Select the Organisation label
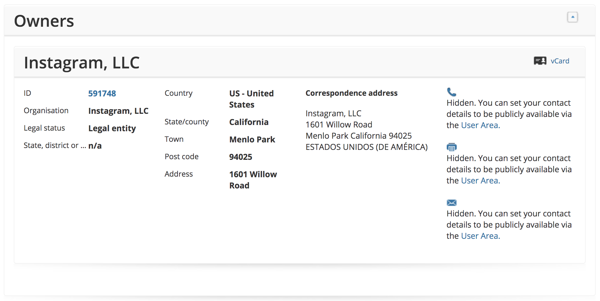 click(x=46, y=111)
